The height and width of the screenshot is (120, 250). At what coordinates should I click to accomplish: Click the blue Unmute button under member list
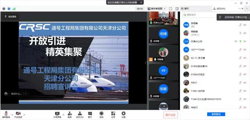[x=216, y=114]
